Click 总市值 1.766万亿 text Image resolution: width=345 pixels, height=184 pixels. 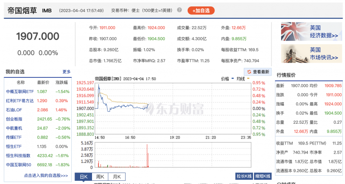click(x=105, y=61)
